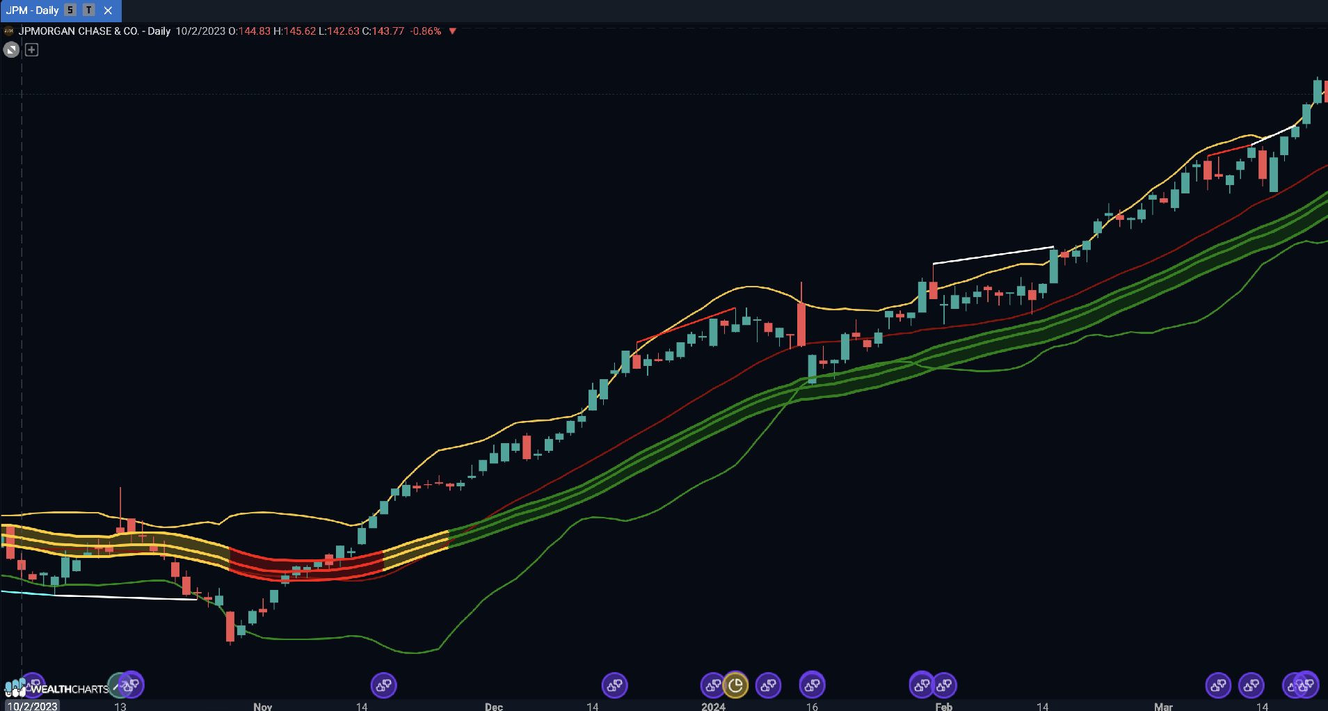Image resolution: width=1328 pixels, height=711 pixels.
Task: Click the square plus icon below the title
Action: tap(32, 49)
